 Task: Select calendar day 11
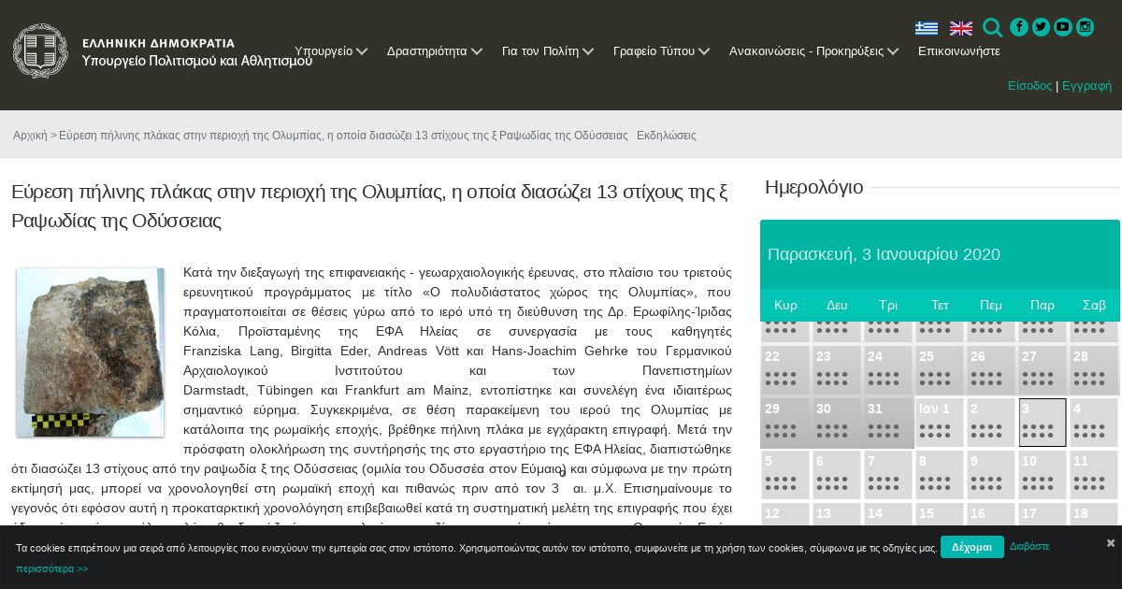click(1093, 475)
